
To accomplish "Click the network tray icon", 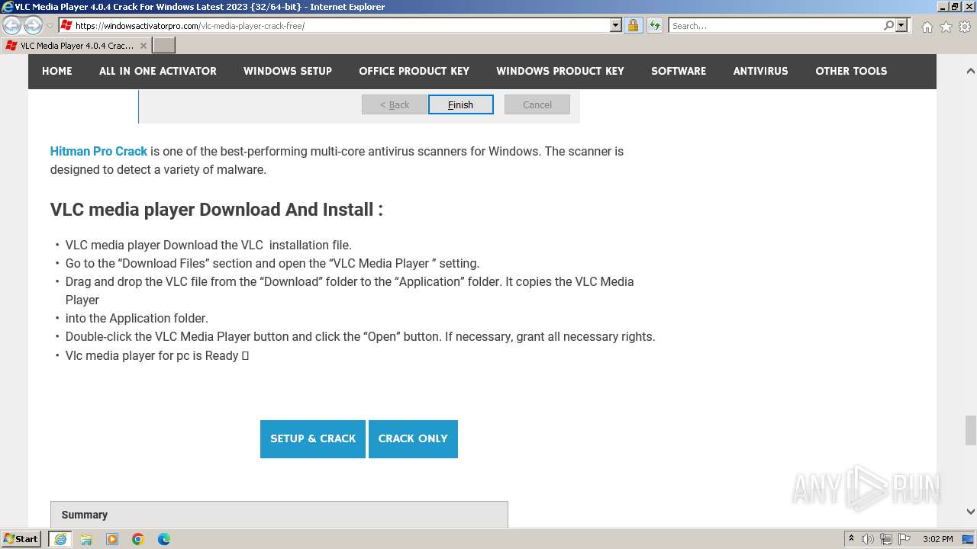I will [x=886, y=539].
